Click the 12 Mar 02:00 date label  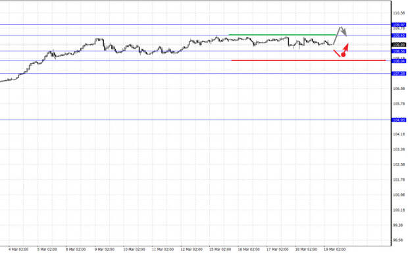pyautogui.click(x=191, y=249)
